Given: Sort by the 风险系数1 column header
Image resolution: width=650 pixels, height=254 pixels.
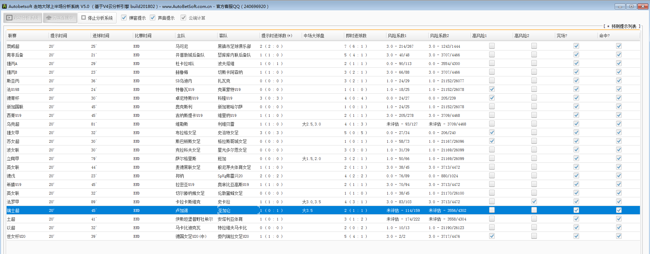Looking at the screenshot, I should [397, 36].
